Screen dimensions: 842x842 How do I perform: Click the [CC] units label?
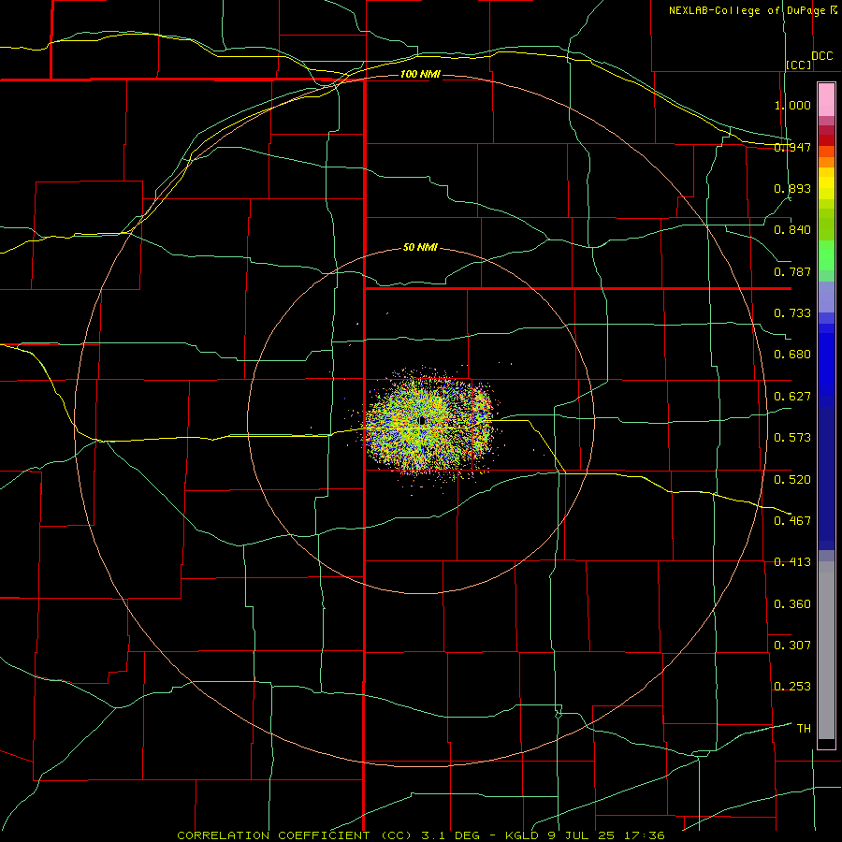tap(799, 65)
